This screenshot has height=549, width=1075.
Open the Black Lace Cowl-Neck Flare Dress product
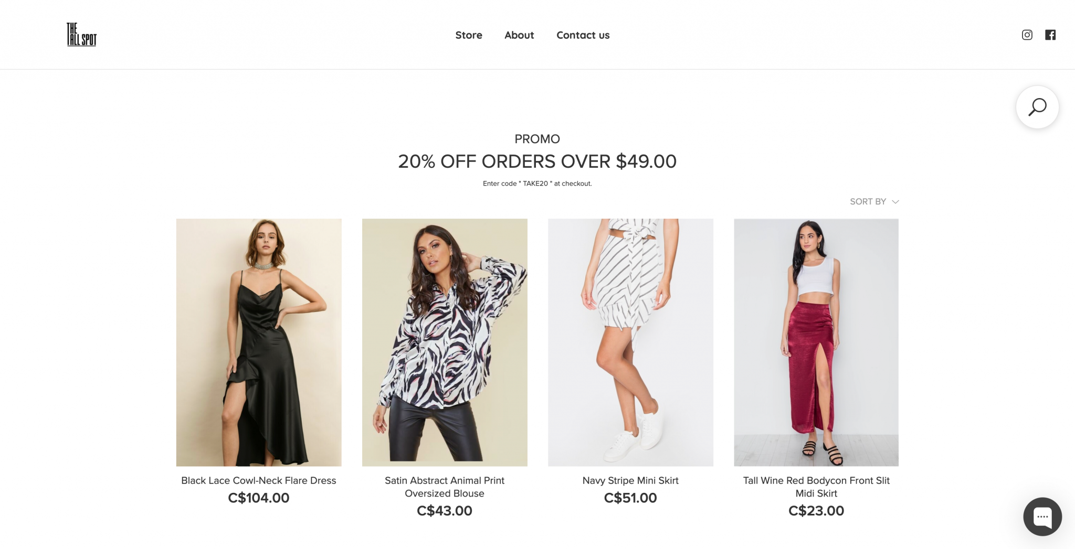click(258, 480)
